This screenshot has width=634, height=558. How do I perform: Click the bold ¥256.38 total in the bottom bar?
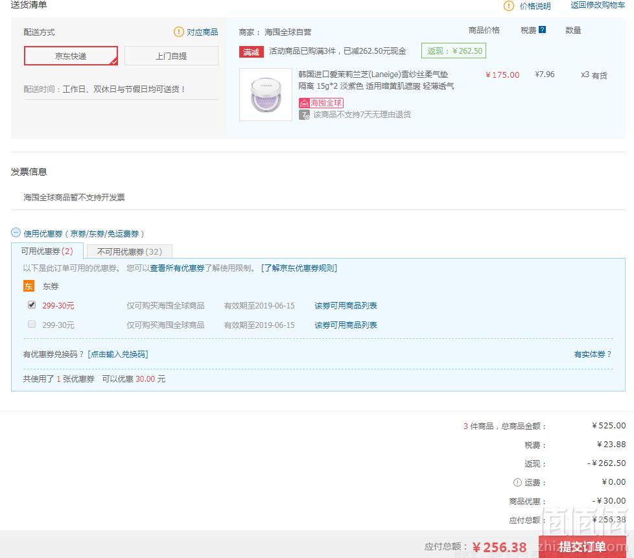pyautogui.click(x=499, y=548)
